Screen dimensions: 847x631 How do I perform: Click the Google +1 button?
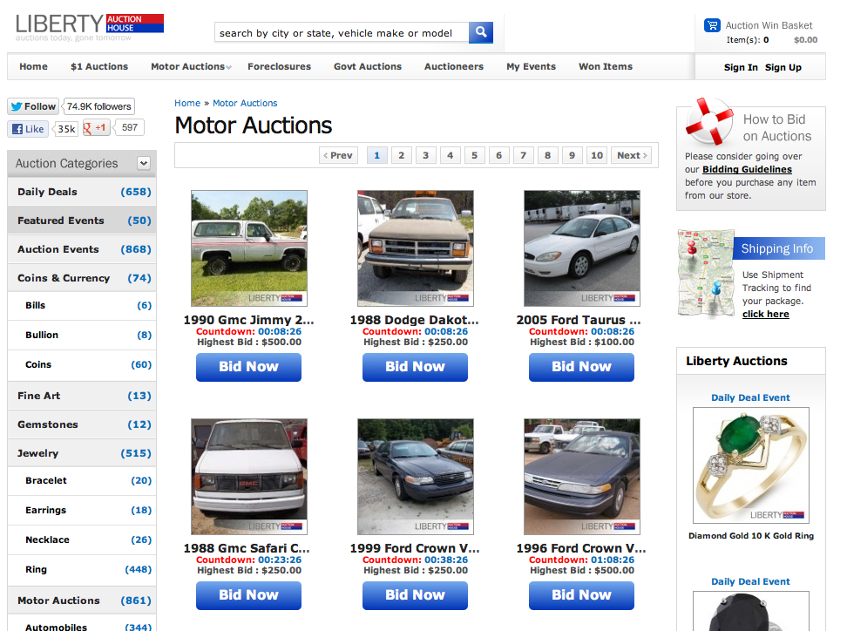[x=97, y=128]
